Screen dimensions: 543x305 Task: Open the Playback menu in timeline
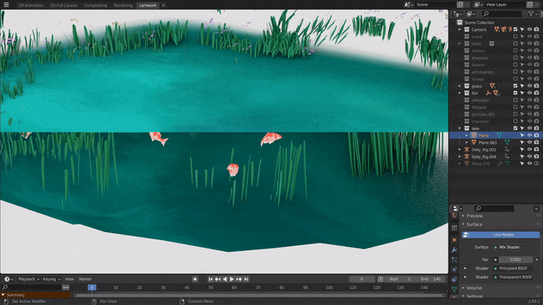coord(28,279)
